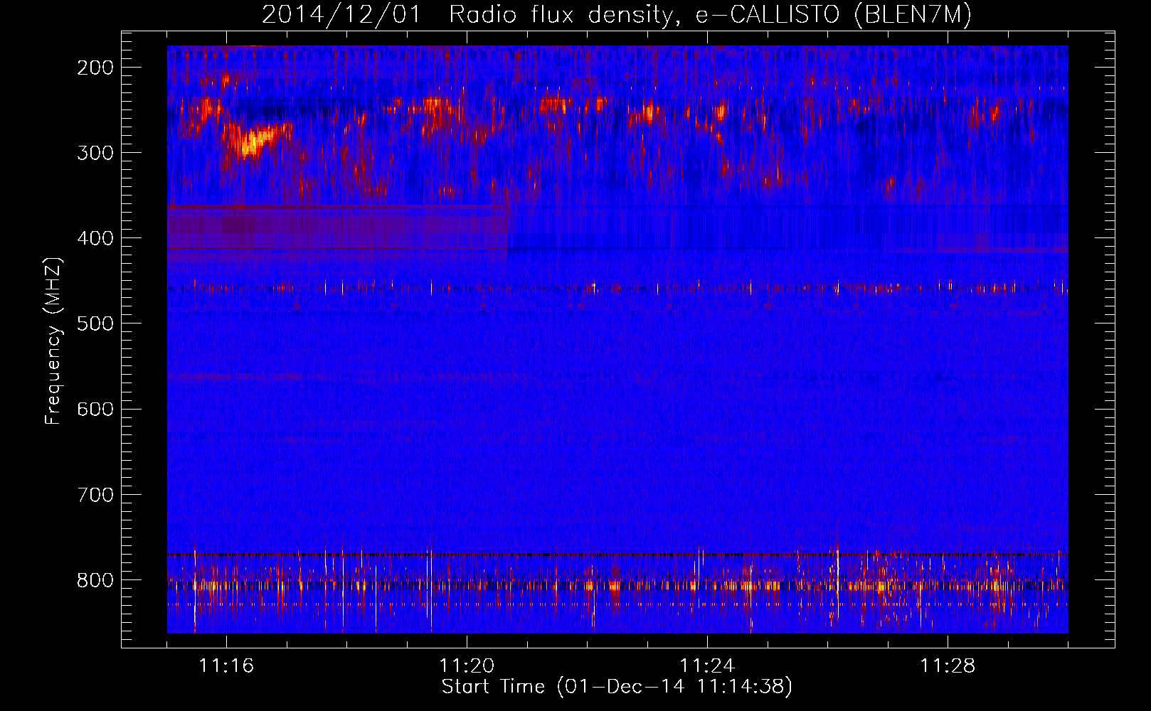Click the 11:28 time tick label
Screen dimensions: 1151x711
[948, 666]
